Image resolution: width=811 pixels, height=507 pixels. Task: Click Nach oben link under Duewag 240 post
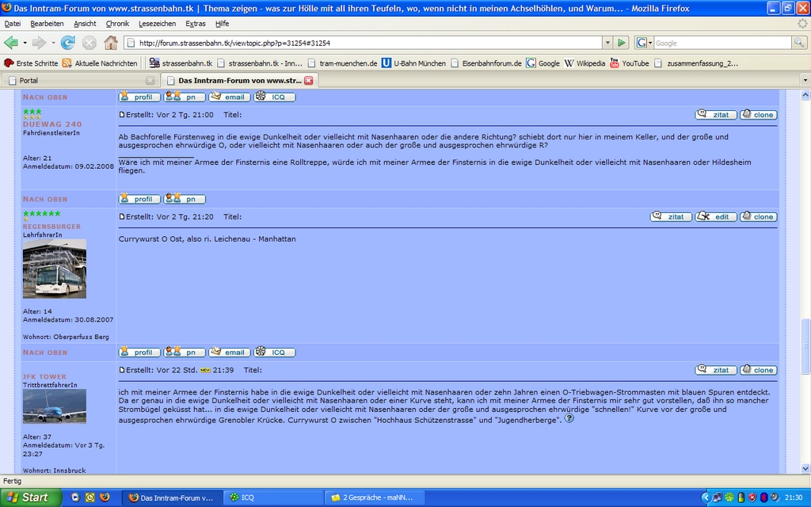[45, 199]
